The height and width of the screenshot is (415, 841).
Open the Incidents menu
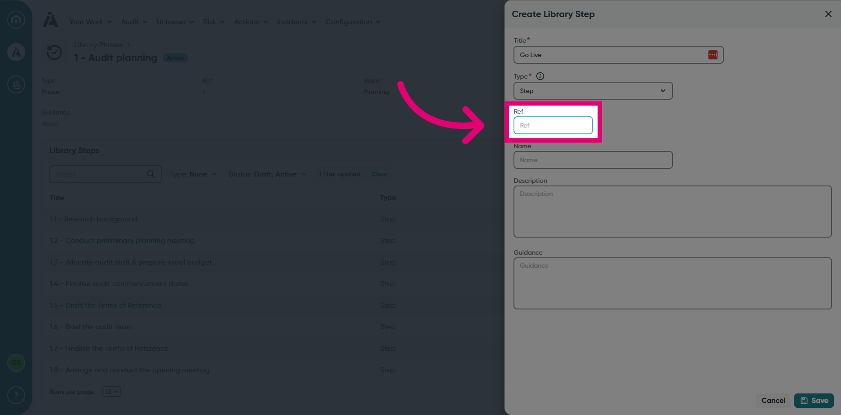(297, 22)
